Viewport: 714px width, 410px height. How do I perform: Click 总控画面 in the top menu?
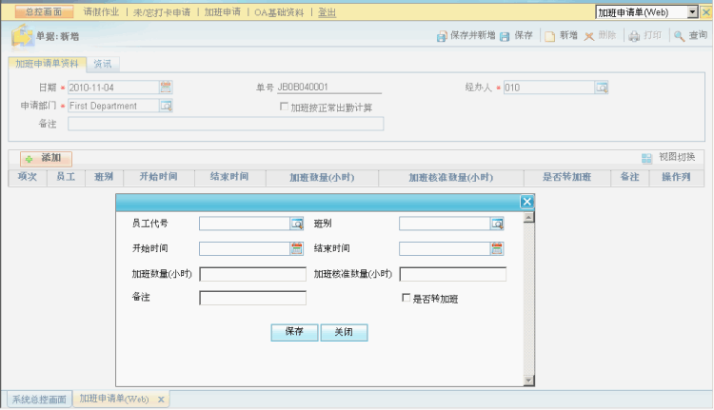tap(44, 11)
